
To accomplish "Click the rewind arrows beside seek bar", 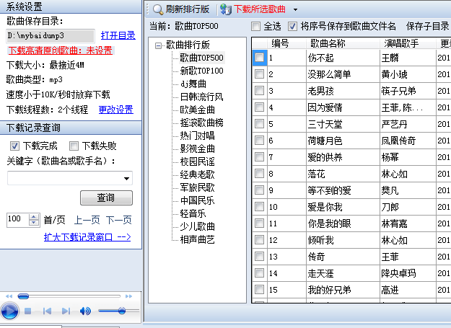I will tap(7, 296).
